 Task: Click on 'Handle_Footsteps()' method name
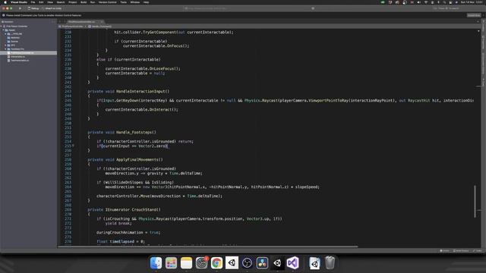[136, 132]
